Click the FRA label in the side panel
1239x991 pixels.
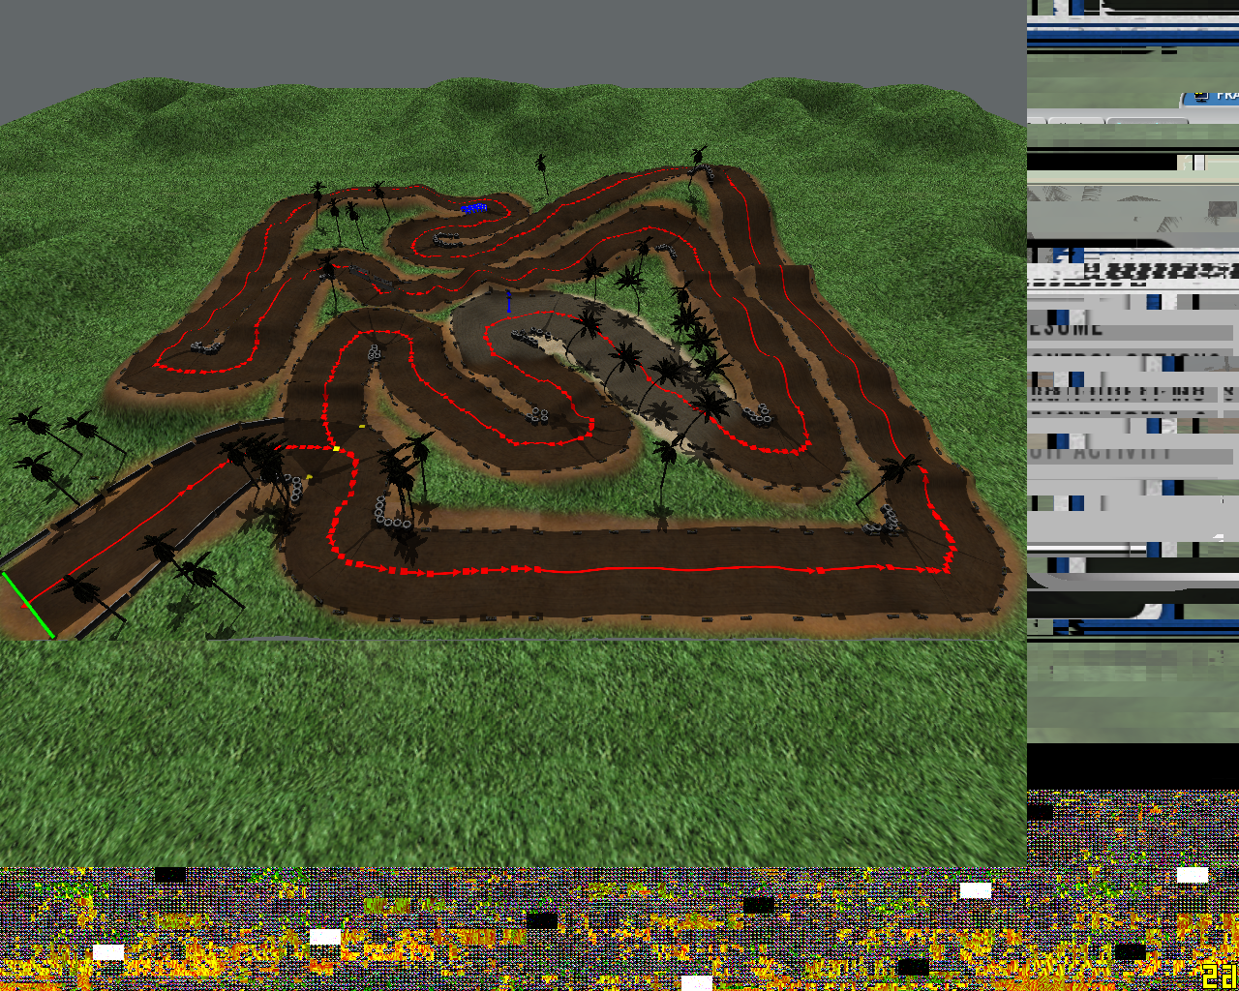(1226, 96)
